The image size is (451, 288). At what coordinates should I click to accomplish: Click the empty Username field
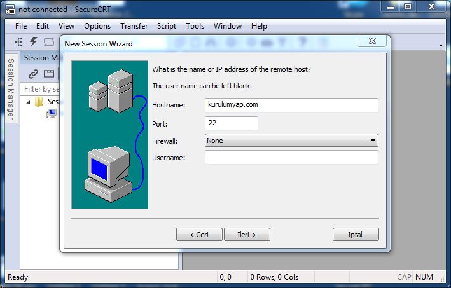(291, 157)
